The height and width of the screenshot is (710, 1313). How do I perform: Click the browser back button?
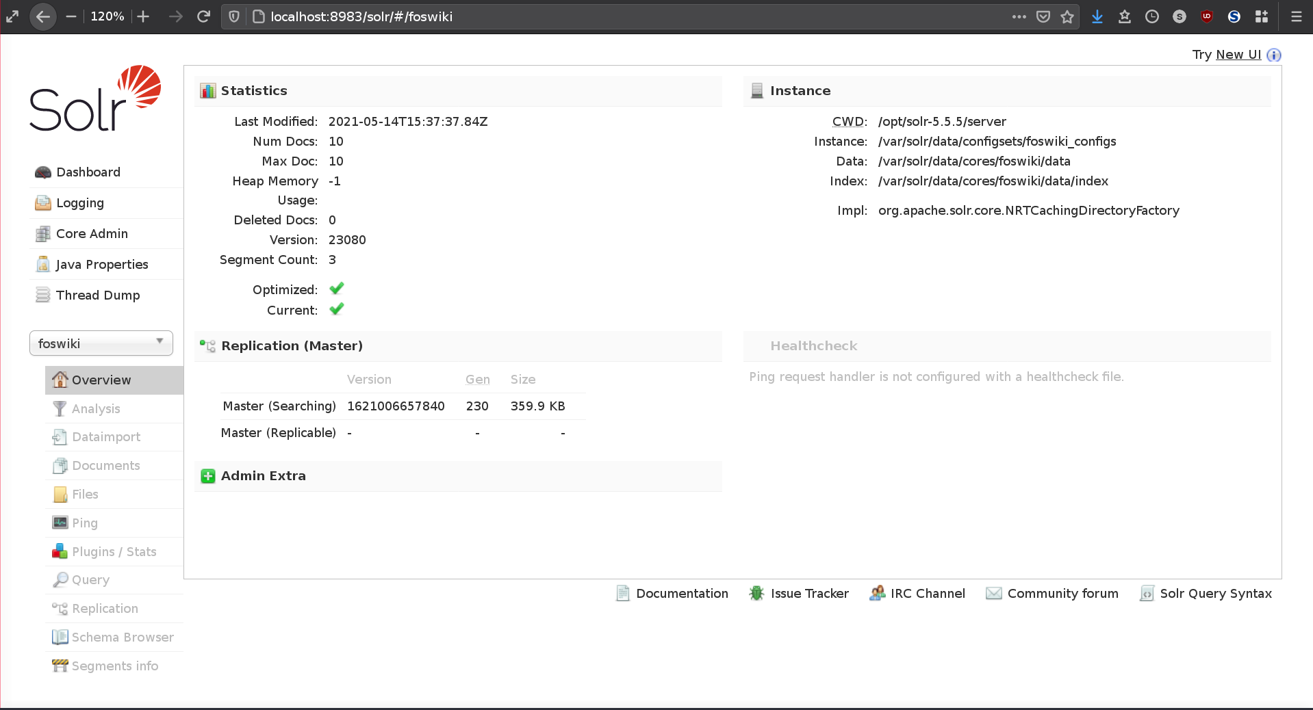(42, 16)
